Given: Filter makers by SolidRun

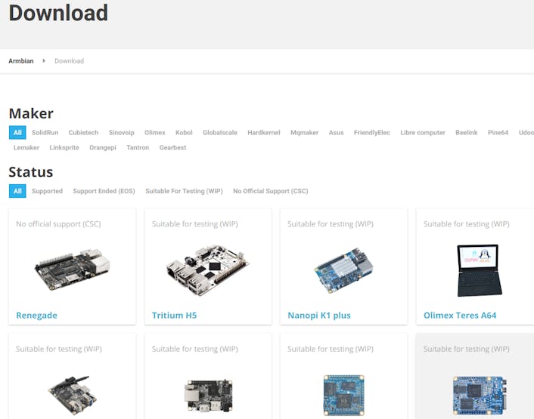Looking at the screenshot, I should pos(45,133).
